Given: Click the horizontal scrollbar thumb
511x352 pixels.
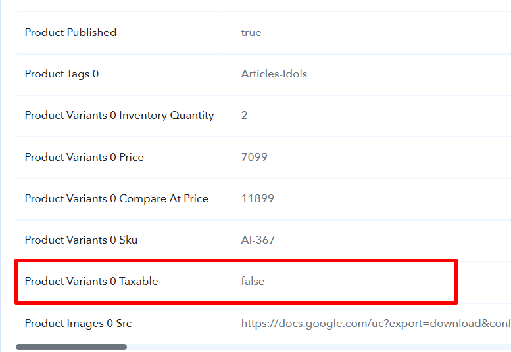Looking at the screenshot, I should pos(72,347).
